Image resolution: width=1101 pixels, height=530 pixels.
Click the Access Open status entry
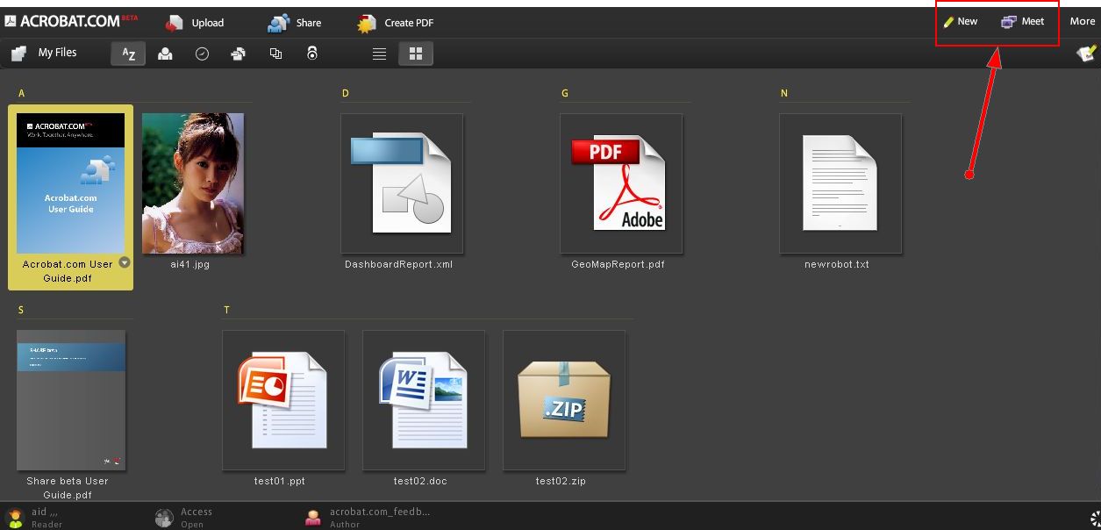(x=184, y=518)
